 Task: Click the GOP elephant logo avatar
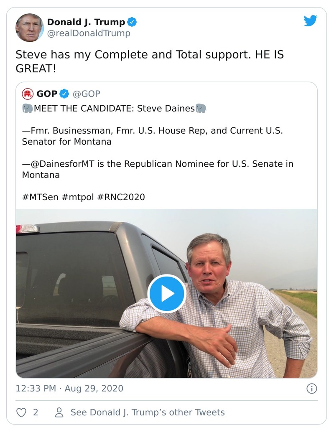(28, 94)
